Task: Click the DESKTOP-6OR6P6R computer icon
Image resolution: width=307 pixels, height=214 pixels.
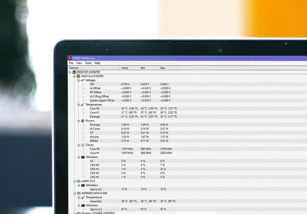Action: tap(74, 72)
